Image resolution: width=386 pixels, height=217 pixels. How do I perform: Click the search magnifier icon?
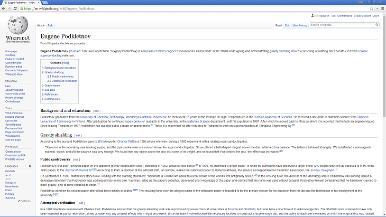[x=376, y=25]
